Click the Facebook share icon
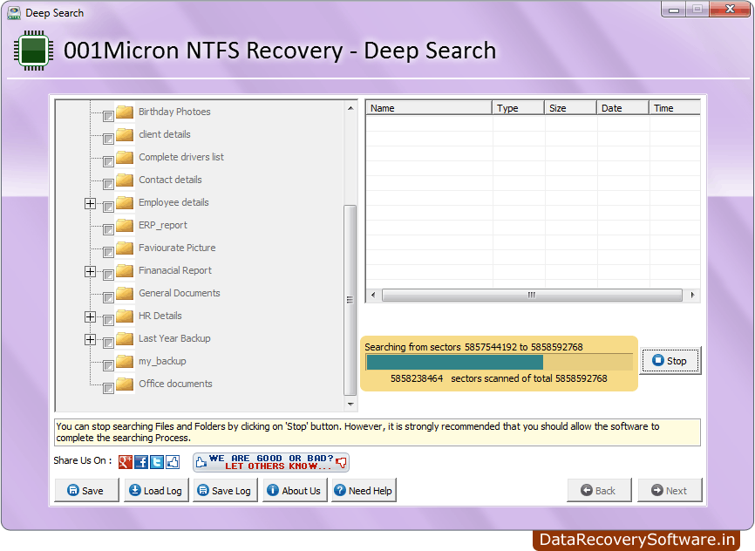This screenshot has width=755, height=551. (x=141, y=462)
